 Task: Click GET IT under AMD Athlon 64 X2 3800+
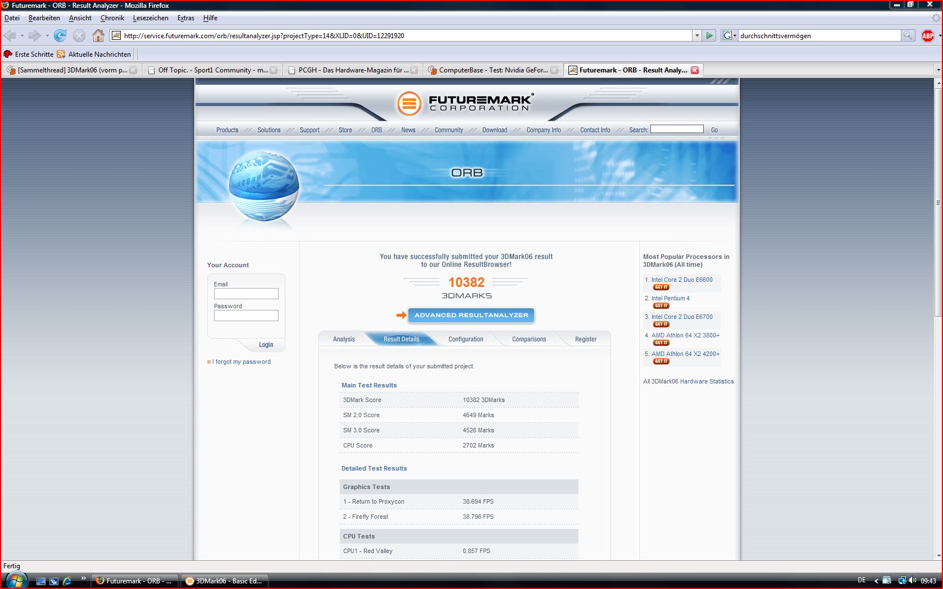pyautogui.click(x=661, y=343)
